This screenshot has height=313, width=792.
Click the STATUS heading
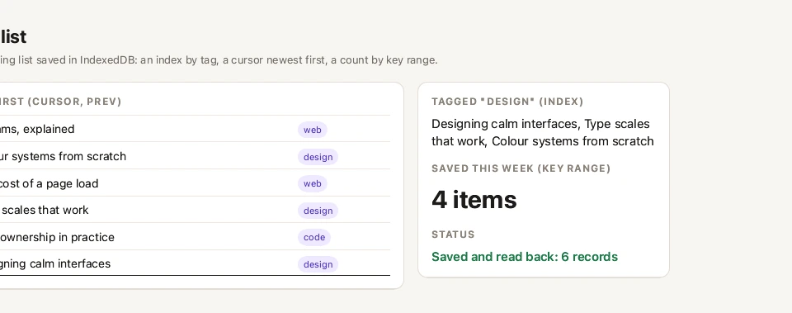tap(453, 235)
